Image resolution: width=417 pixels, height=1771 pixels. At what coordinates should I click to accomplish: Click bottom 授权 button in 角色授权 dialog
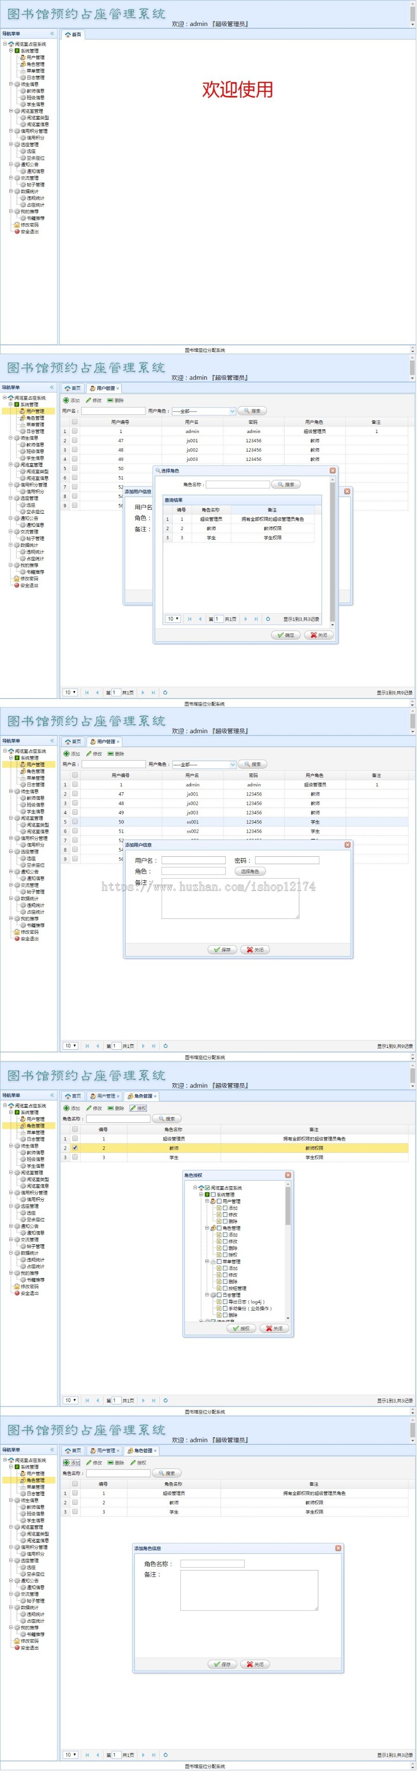[x=241, y=1328]
